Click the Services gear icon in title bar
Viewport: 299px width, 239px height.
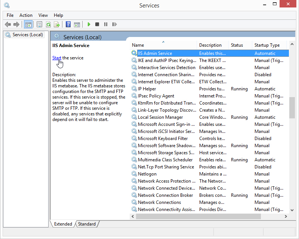click(7, 5)
